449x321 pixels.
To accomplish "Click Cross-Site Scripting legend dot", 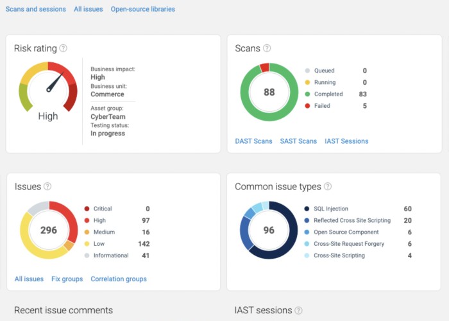I will click(x=307, y=256).
